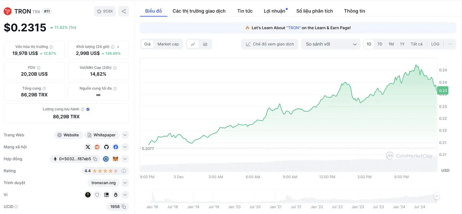Open the tronscan.org explorer link
Image resolution: width=462 pixels, height=214 pixels.
[x=104, y=183]
